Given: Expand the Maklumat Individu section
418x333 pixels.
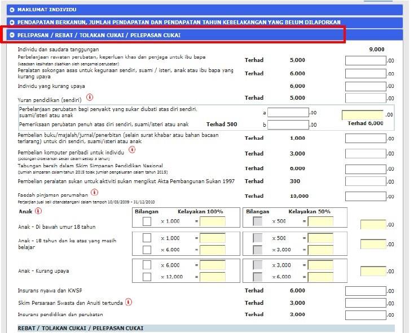Looking at the screenshot, I should (x=12, y=10).
